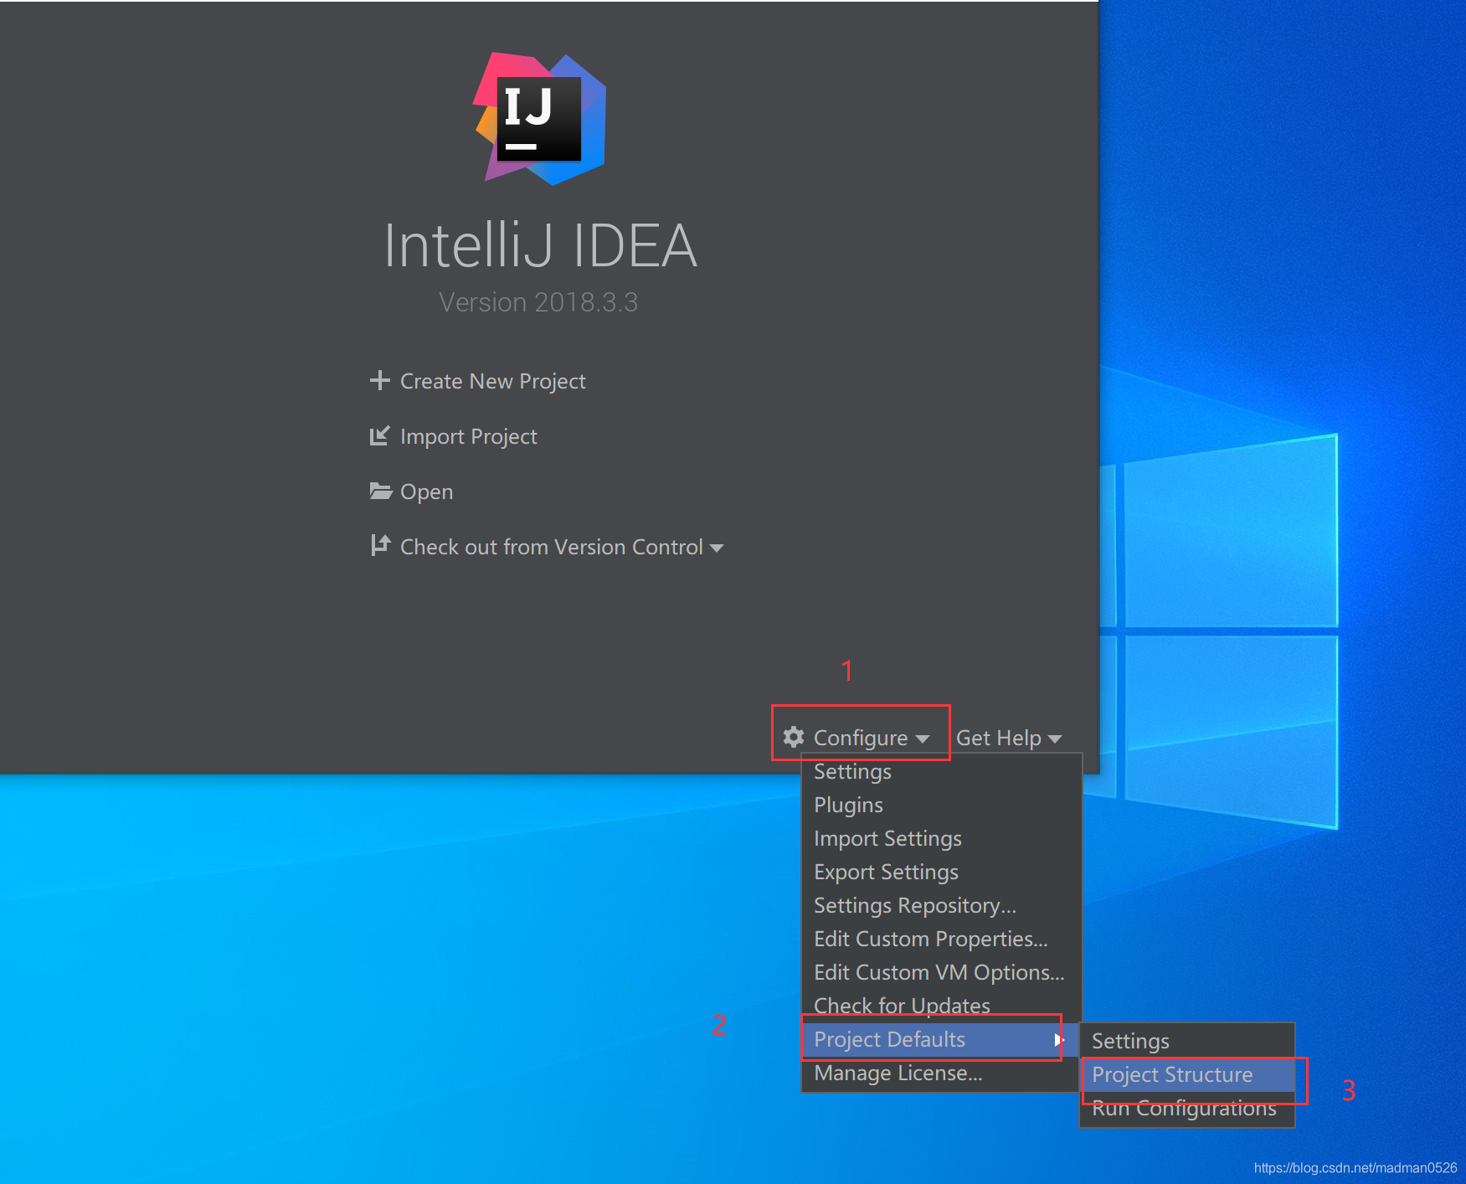Screen dimensions: 1466x1184
Task: Run Check for Updates
Action: pos(901,1006)
